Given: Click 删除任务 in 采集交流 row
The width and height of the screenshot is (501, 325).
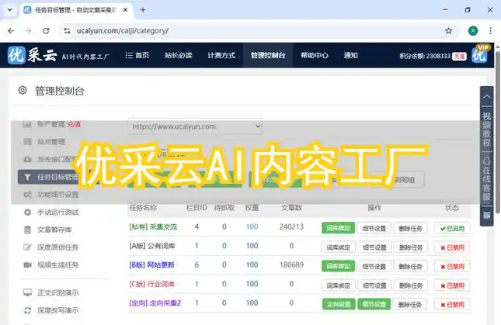Looking at the screenshot, I should pos(410,228).
